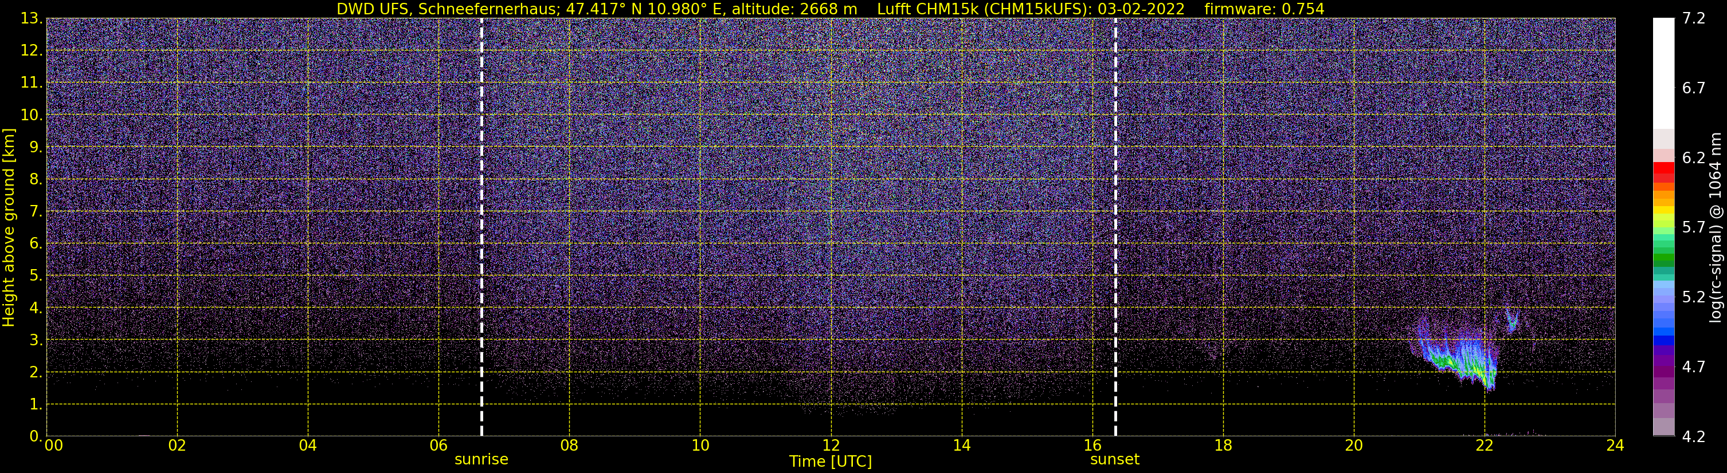The image size is (1727, 473).
Task: Click the time axis tick '10'
Action: [700, 446]
